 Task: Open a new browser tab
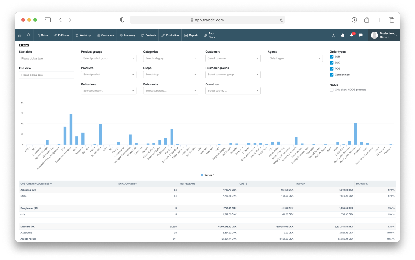tap(379, 20)
